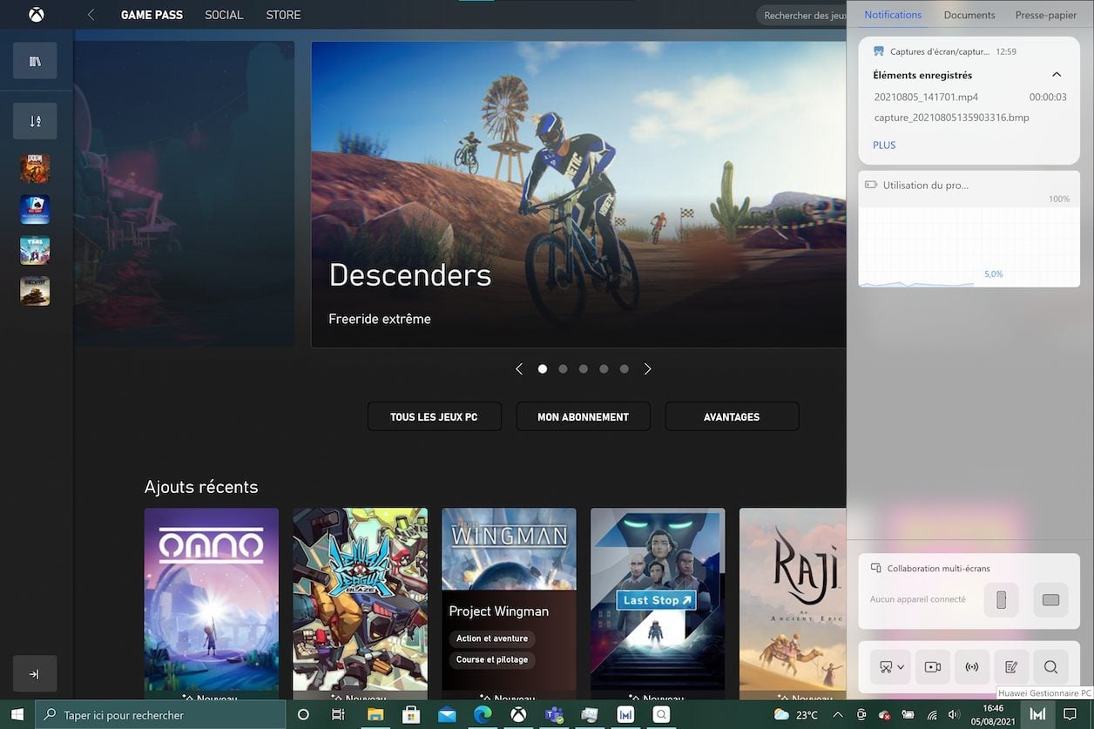Open the Xbox library icon in sidebar
Image resolution: width=1094 pixels, height=729 pixels.
click(35, 61)
